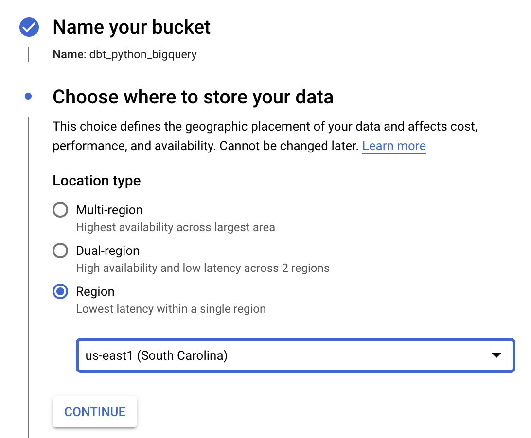531x438 pixels.
Task: Click the blue checkmark step icon
Action: coord(29,27)
